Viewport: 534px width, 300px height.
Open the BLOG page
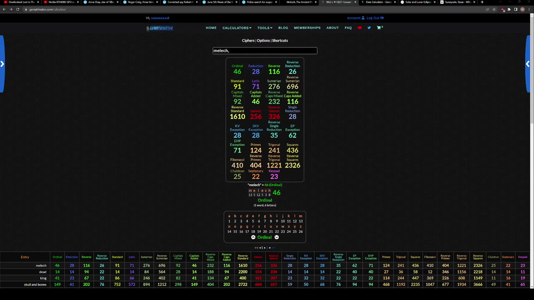point(283,28)
